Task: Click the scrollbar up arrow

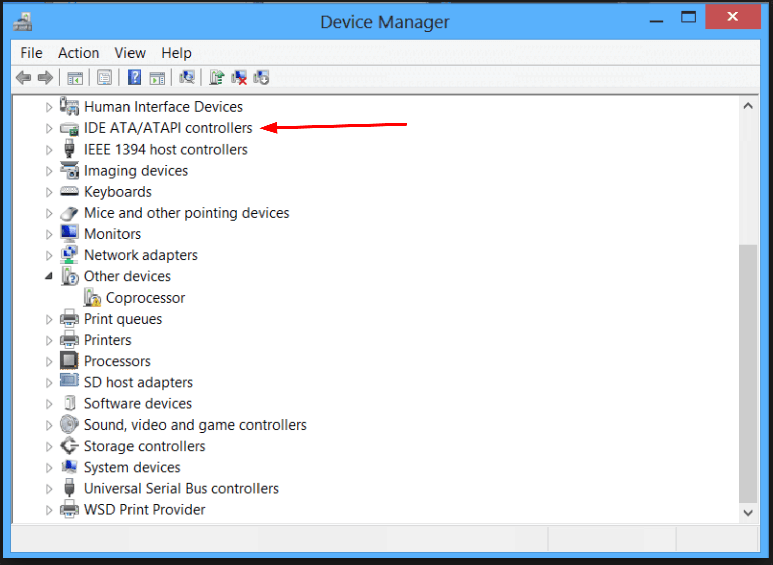Action: click(x=748, y=106)
